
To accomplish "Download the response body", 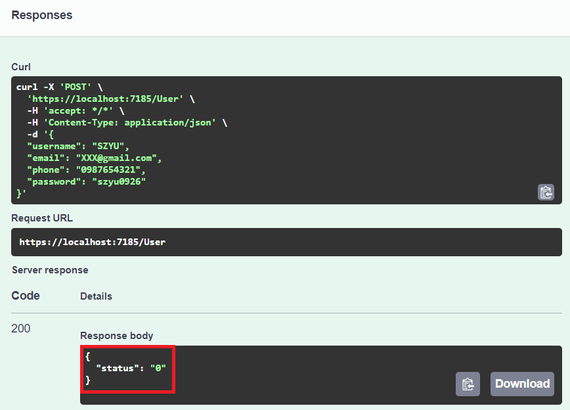I will click(522, 384).
